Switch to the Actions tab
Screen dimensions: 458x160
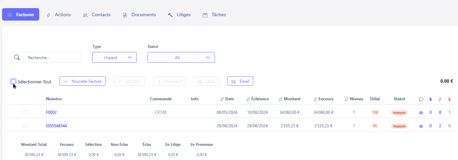coord(59,15)
